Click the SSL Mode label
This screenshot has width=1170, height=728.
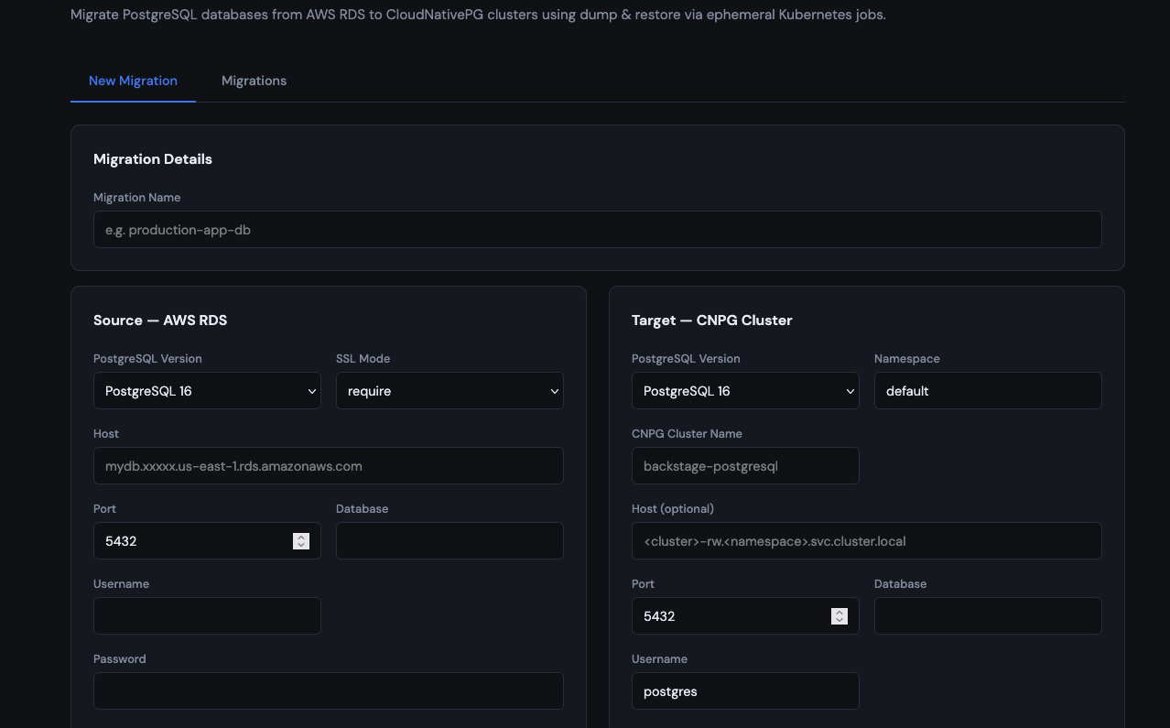pos(363,359)
